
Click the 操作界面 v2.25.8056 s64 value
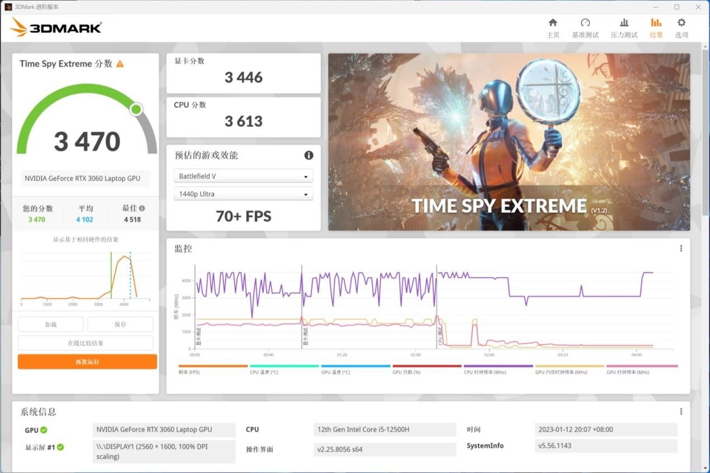click(385, 450)
